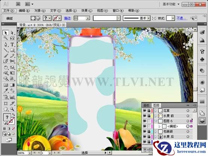Viewport: 208px width, 156px height.
Task: Click the 图层 6 selection color square
Action: pyautogui.click(x=191, y=121)
